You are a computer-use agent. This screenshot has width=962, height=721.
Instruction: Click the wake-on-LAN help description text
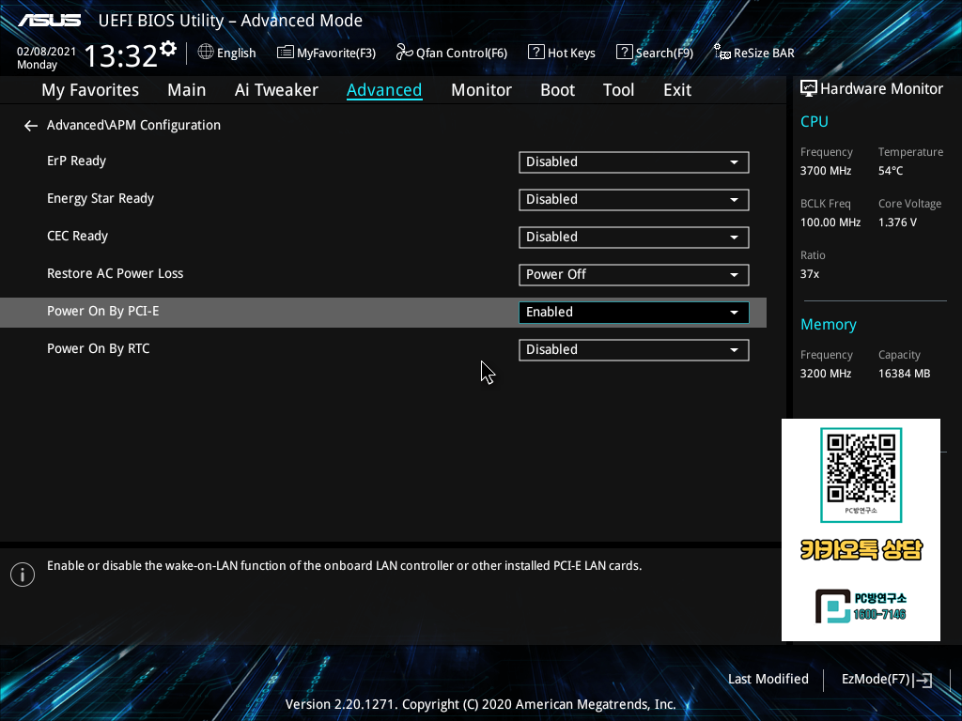point(344,566)
